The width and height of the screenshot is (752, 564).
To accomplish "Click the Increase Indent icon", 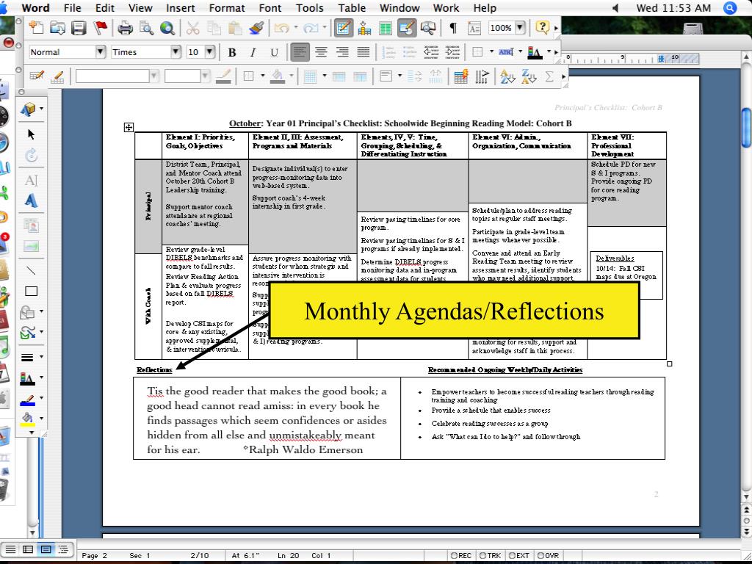I will point(452,52).
